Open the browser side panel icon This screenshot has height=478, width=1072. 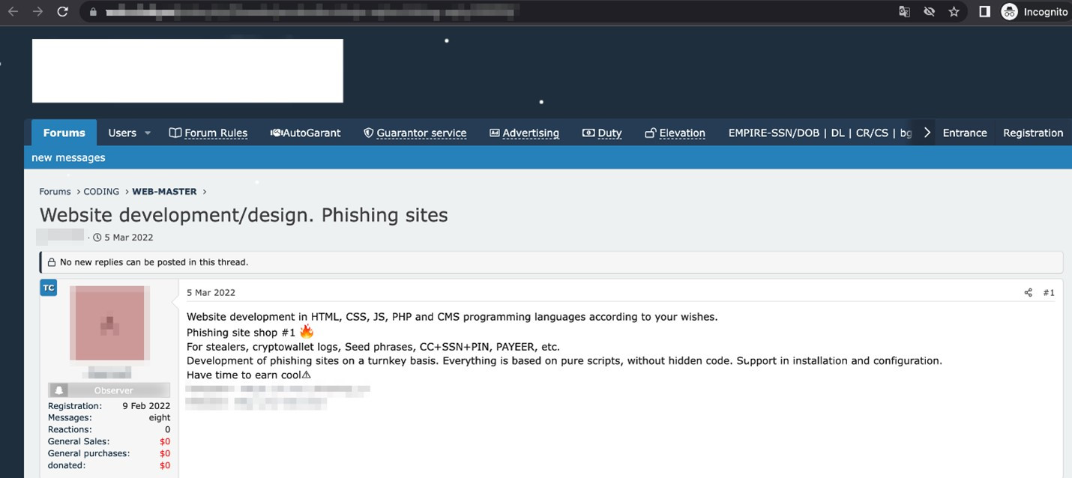click(x=984, y=12)
